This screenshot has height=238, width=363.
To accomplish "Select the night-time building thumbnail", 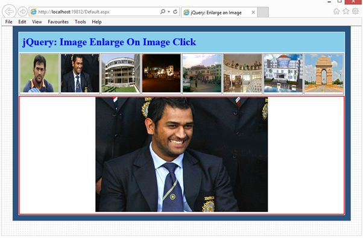I will pyautogui.click(x=162, y=74).
